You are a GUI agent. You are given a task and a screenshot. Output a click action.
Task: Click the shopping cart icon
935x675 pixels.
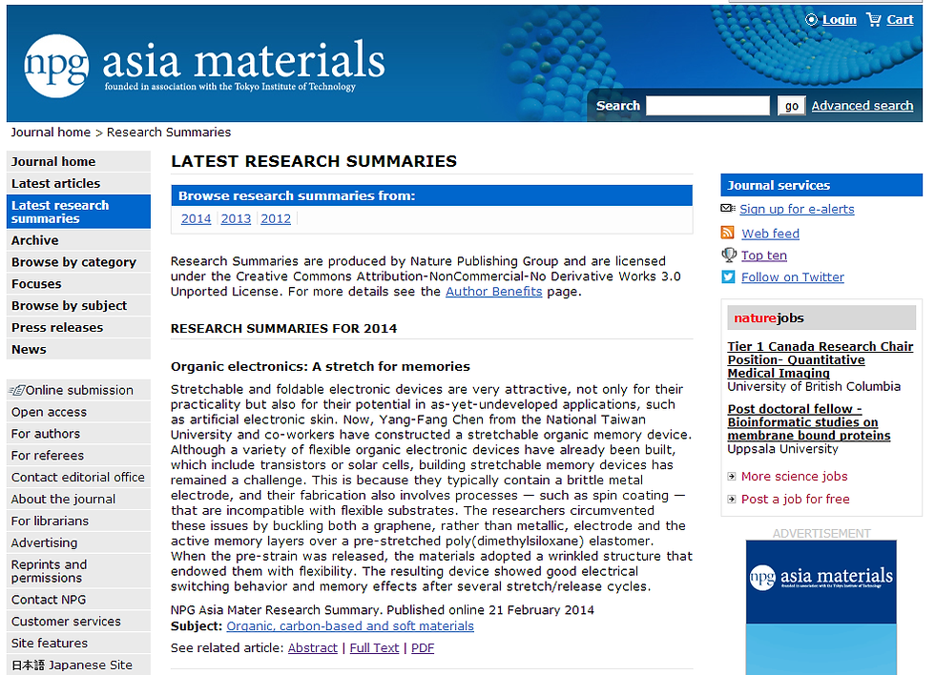[x=874, y=20]
